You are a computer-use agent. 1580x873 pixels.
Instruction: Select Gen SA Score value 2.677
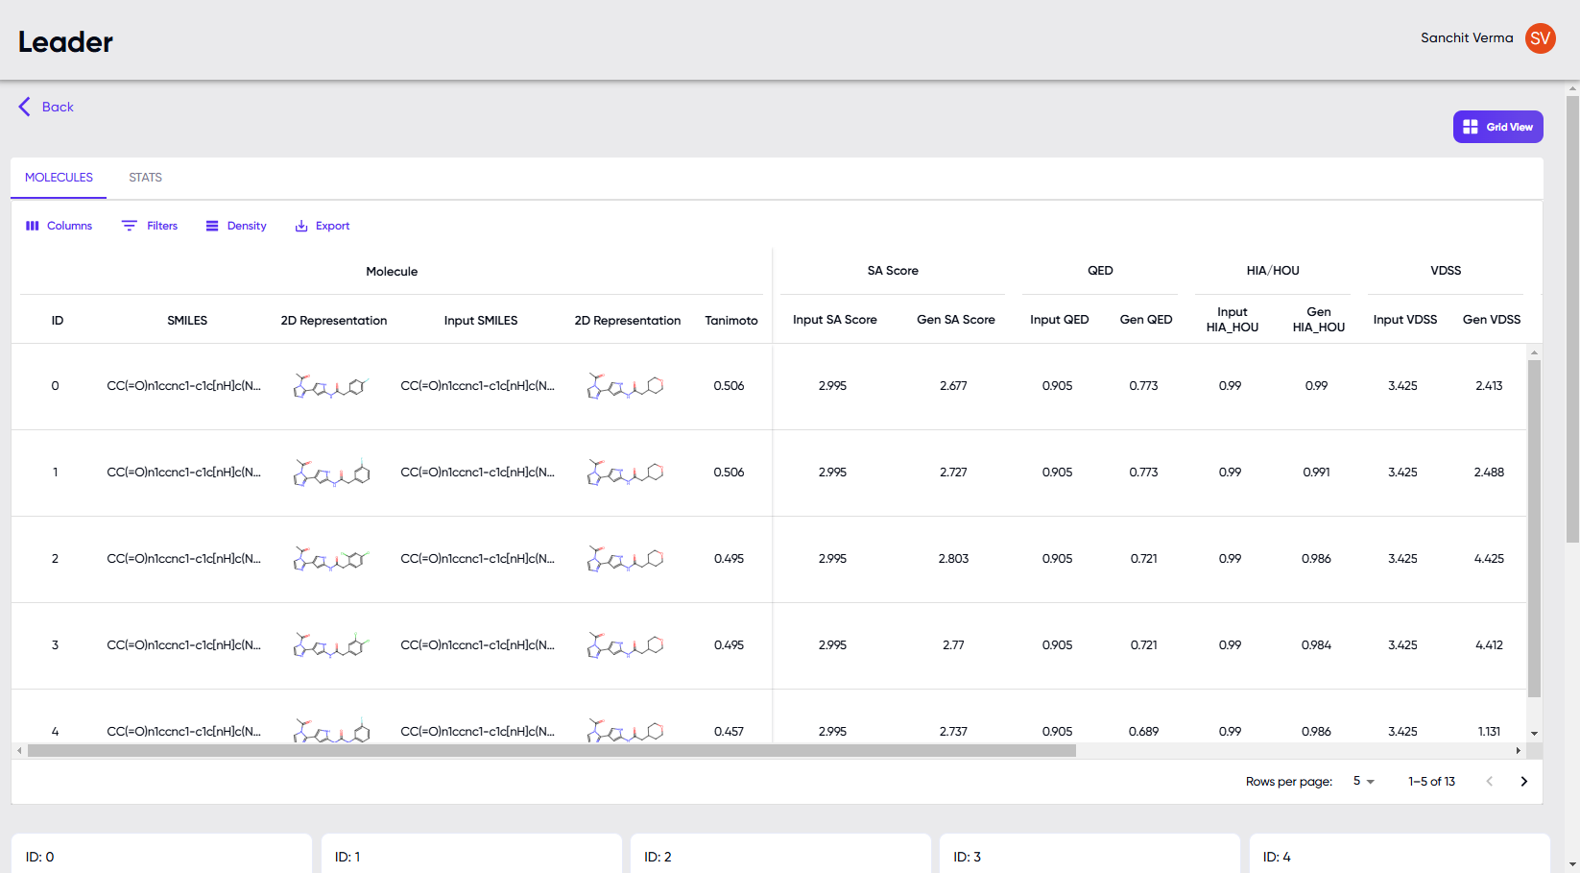click(953, 386)
